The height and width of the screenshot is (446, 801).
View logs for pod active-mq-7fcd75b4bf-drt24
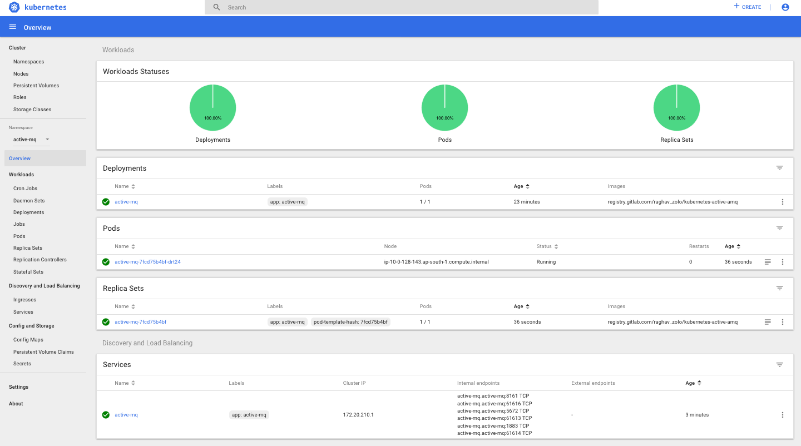[x=768, y=262]
